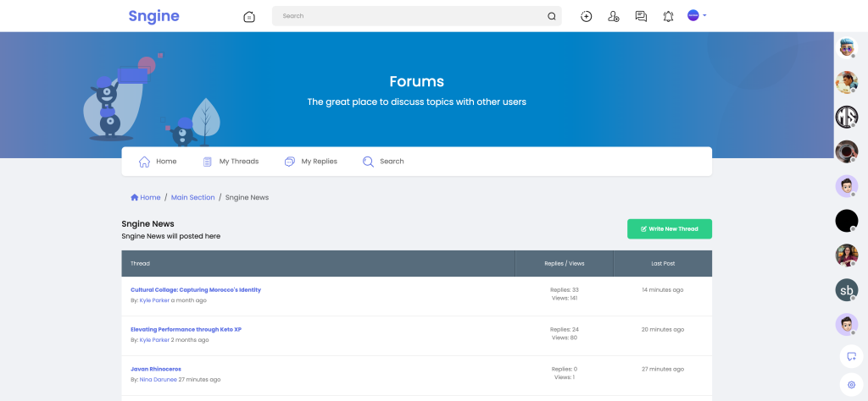
Task: Open friend requests icon in header
Action: (614, 17)
